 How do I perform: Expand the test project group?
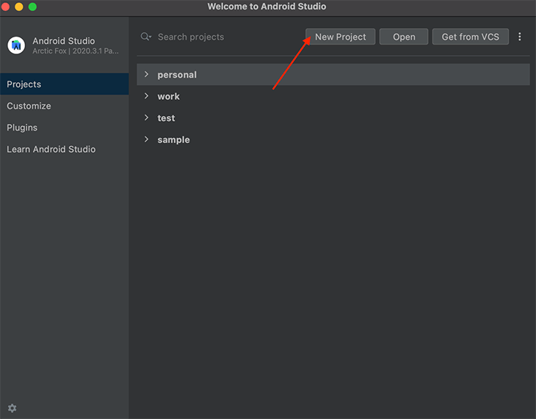tap(146, 117)
